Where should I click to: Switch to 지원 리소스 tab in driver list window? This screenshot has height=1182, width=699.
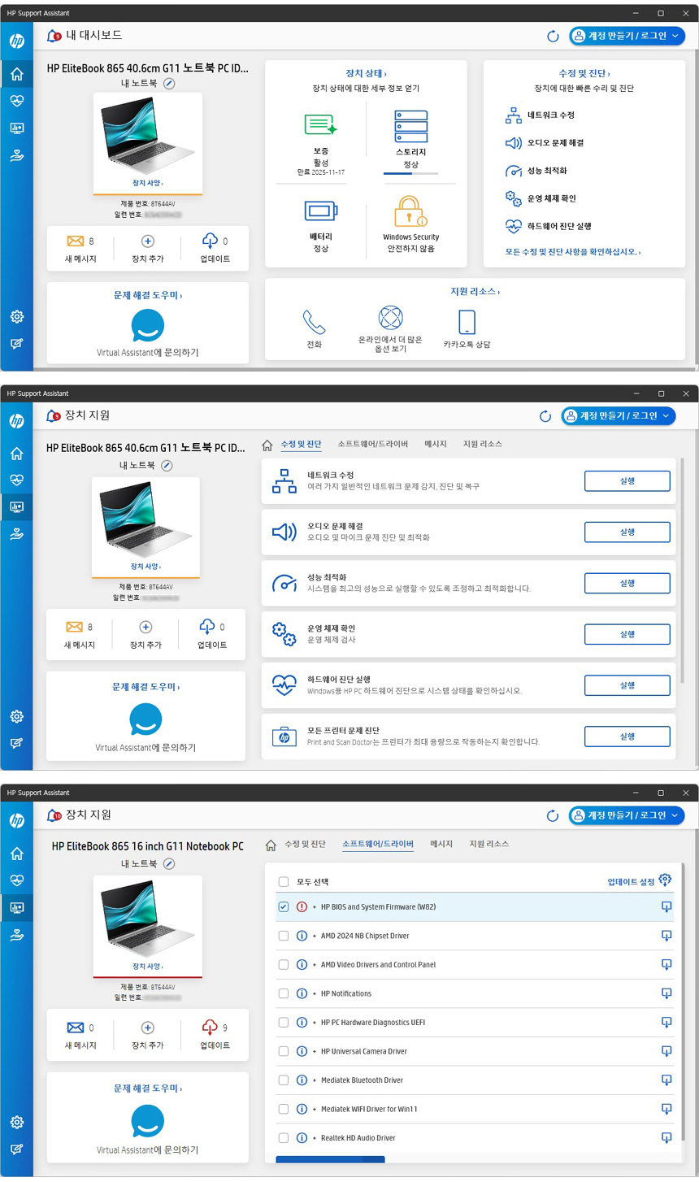tap(488, 845)
